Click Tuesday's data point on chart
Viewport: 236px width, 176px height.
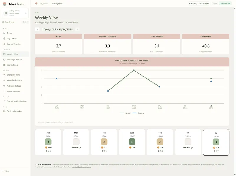[x=108, y=91]
